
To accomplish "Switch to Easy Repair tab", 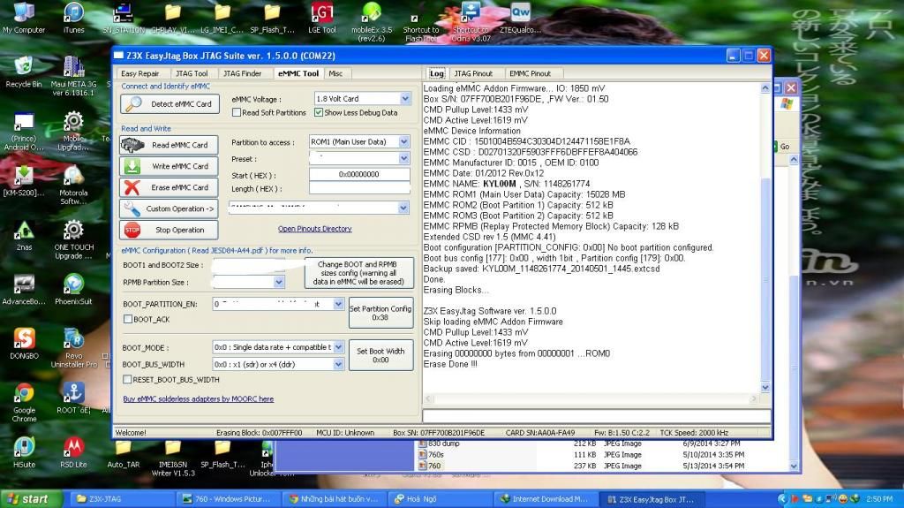I will click(140, 73).
